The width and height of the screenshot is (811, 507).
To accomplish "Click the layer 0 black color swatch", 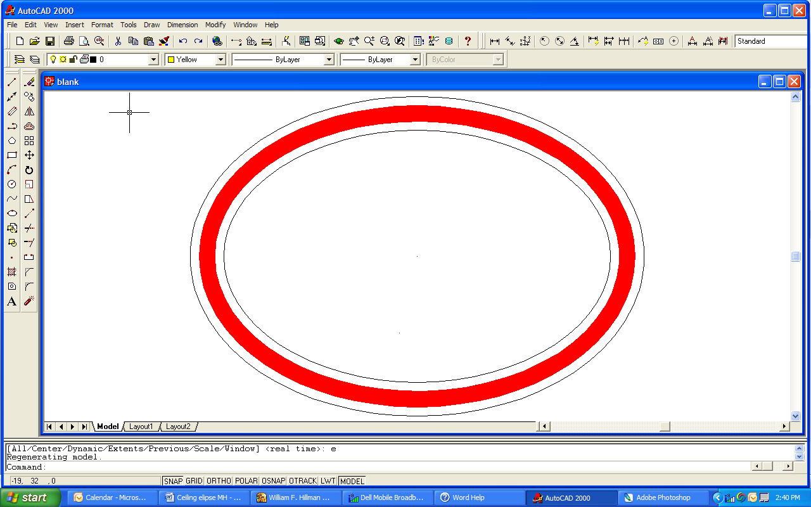I will pos(93,60).
